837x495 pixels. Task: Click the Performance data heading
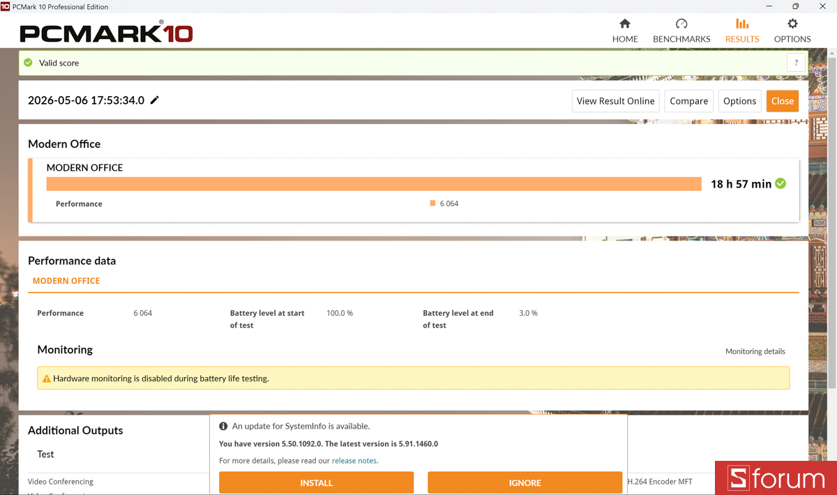tap(72, 261)
